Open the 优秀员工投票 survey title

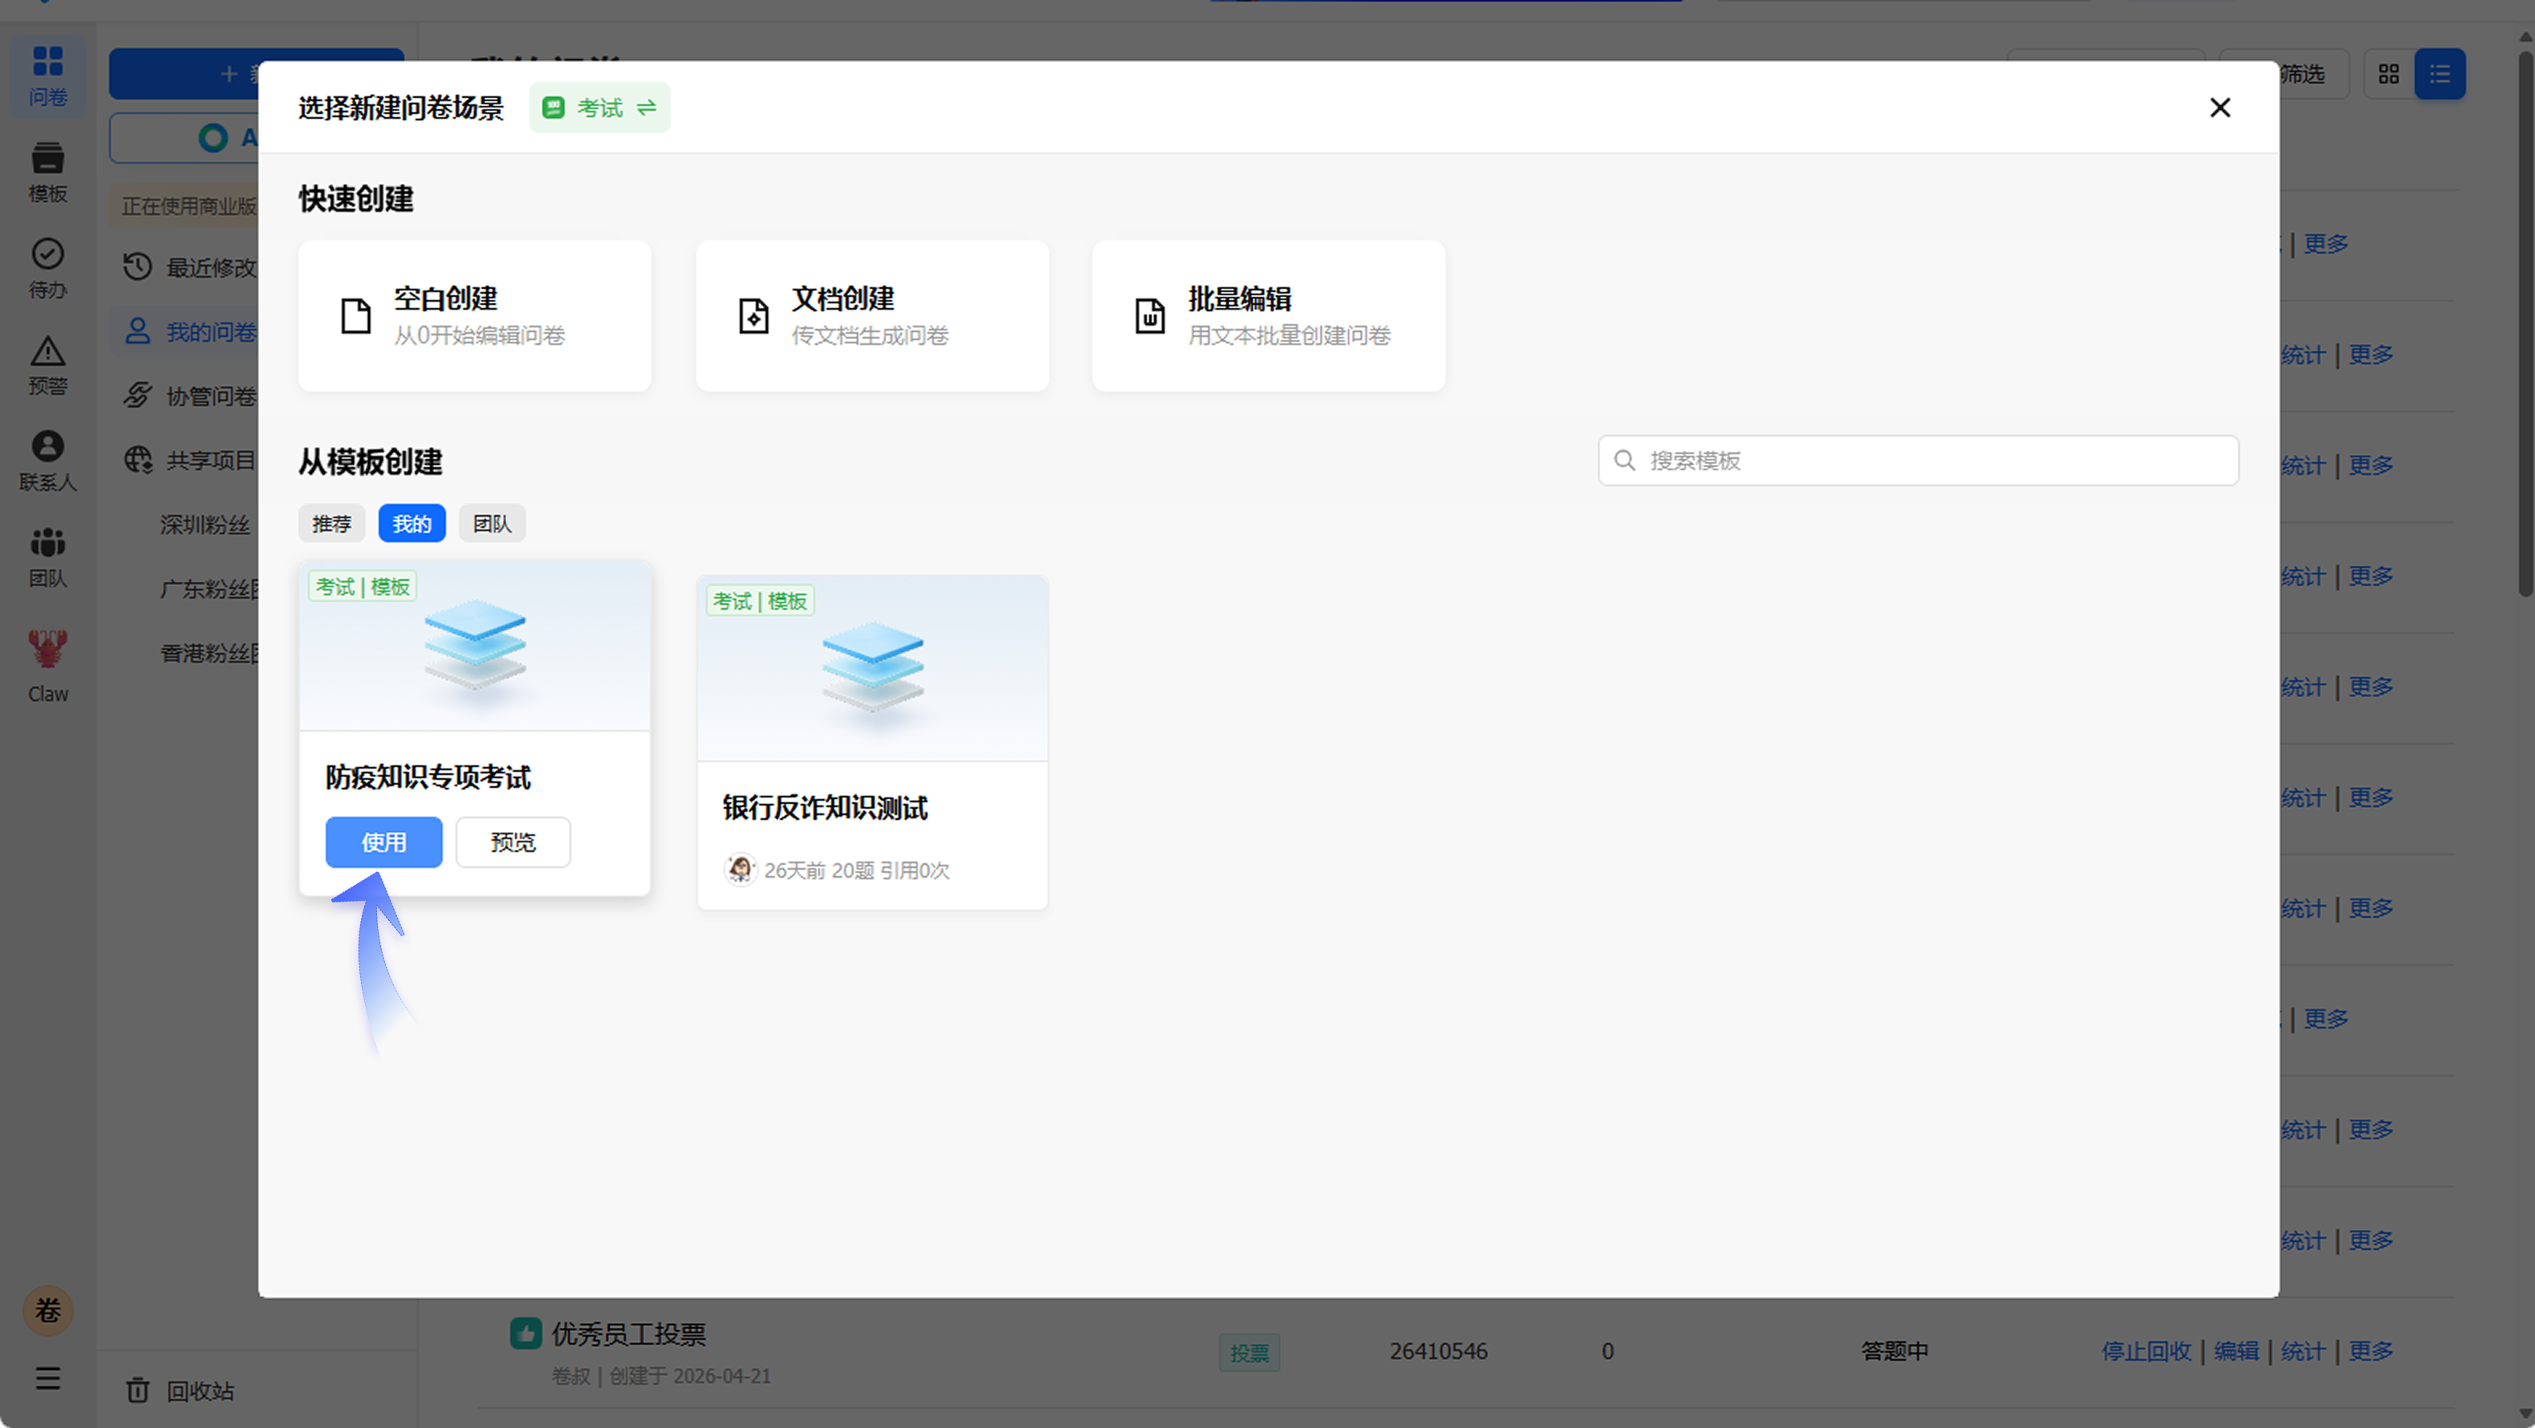coord(629,1334)
